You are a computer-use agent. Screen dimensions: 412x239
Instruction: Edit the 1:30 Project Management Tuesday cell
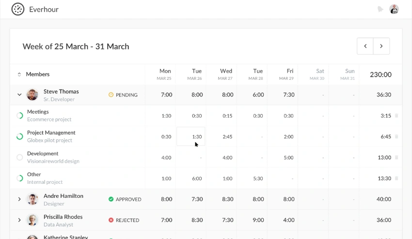coord(191,136)
